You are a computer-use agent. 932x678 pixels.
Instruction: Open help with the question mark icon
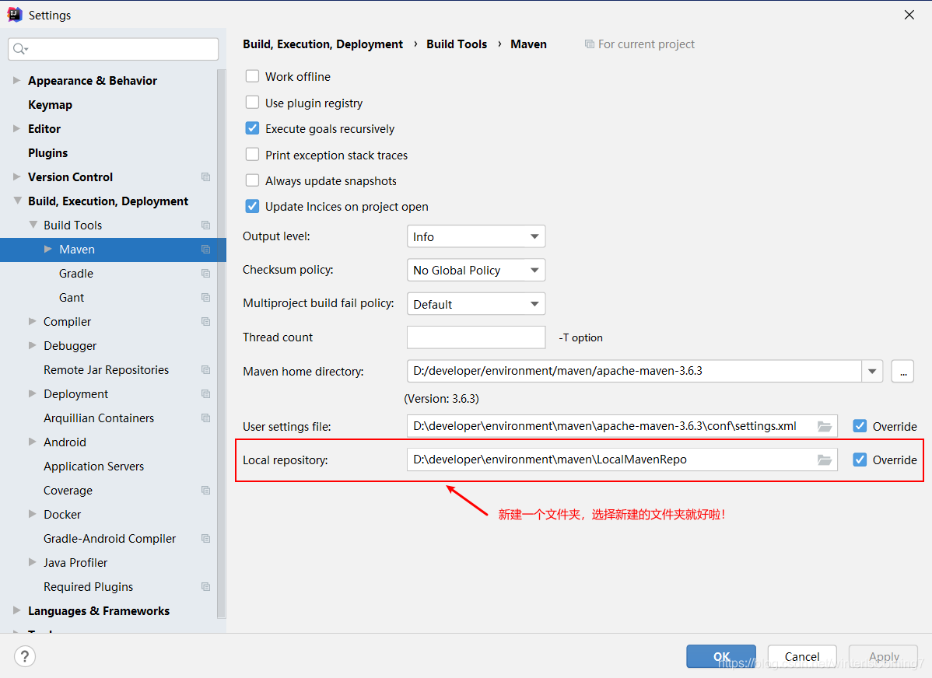pyautogui.click(x=25, y=656)
